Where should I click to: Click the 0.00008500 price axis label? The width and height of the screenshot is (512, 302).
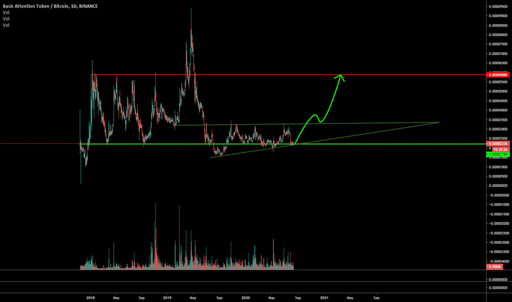[x=498, y=25]
